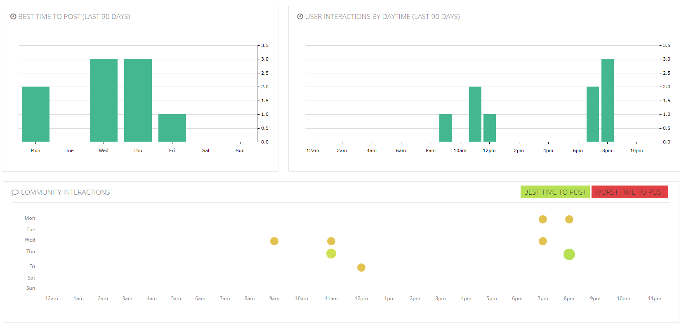Click the Thursday bar in the weekday chart

coord(138,101)
